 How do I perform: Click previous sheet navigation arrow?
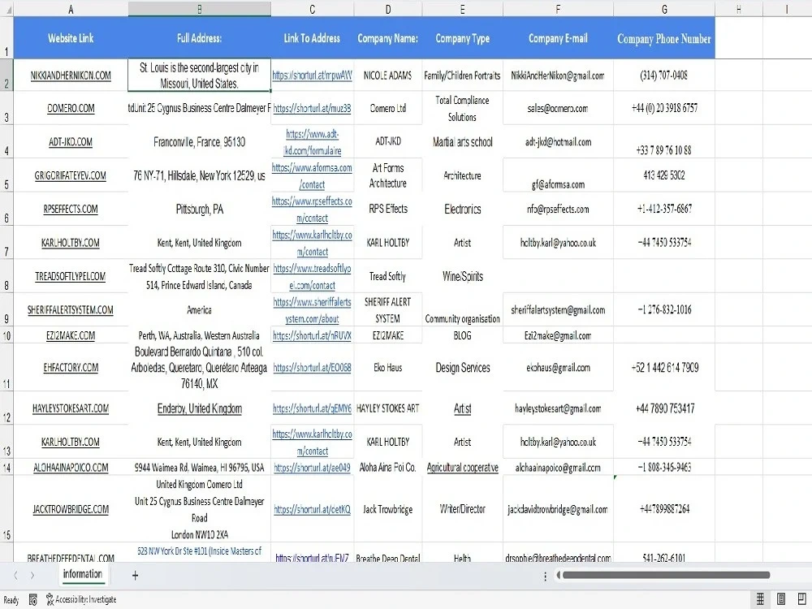pyautogui.click(x=15, y=576)
